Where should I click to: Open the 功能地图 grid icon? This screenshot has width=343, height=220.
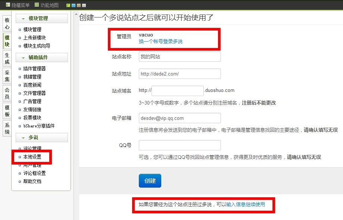pyautogui.click(x=37, y=5)
